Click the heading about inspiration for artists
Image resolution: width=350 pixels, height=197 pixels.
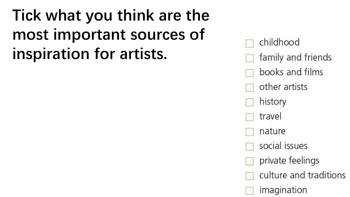click(x=111, y=35)
